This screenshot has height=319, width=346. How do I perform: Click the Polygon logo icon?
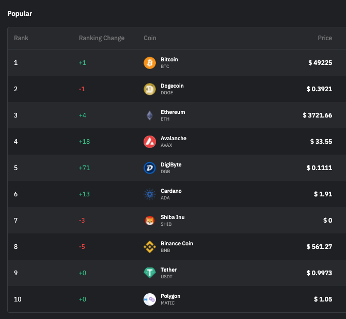click(149, 299)
